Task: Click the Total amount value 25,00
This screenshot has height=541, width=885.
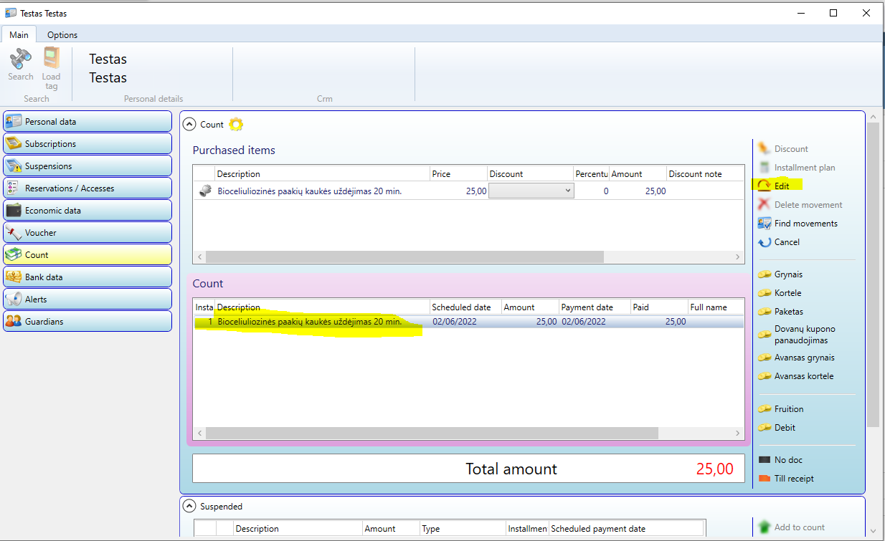Action: click(x=714, y=469)
